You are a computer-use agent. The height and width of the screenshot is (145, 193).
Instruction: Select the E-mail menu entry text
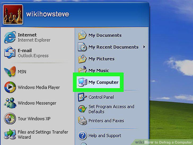(25, 50)
